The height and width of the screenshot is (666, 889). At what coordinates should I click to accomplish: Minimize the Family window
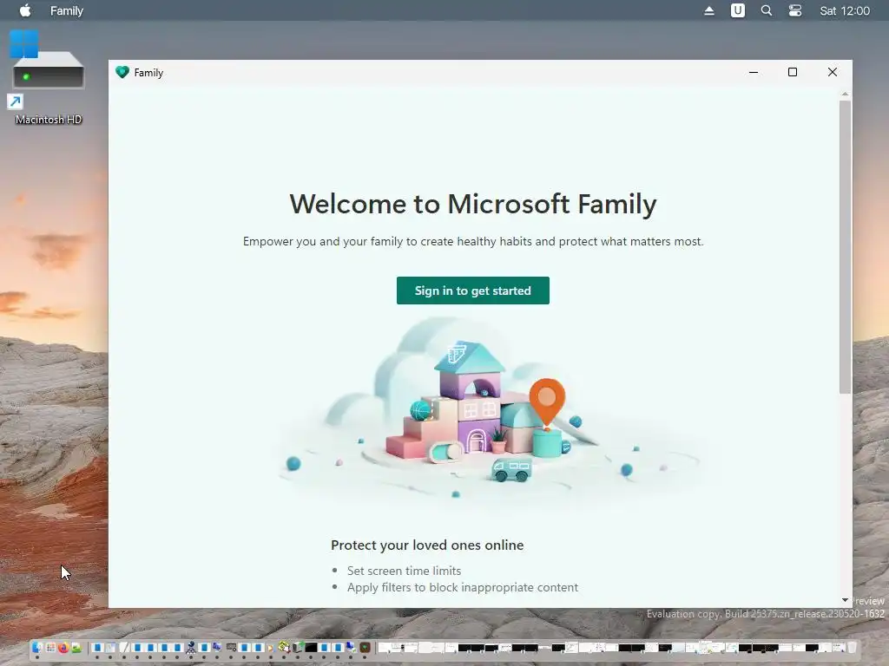754,73
